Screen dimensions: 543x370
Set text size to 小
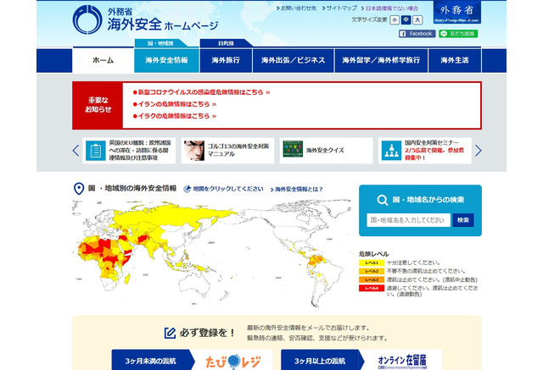coord(393,19)
